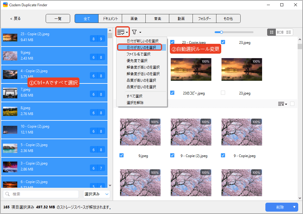The height and width of the screenshot is (214, 303).
Task: Go back with the 戻る link
Action: point(16,18)
